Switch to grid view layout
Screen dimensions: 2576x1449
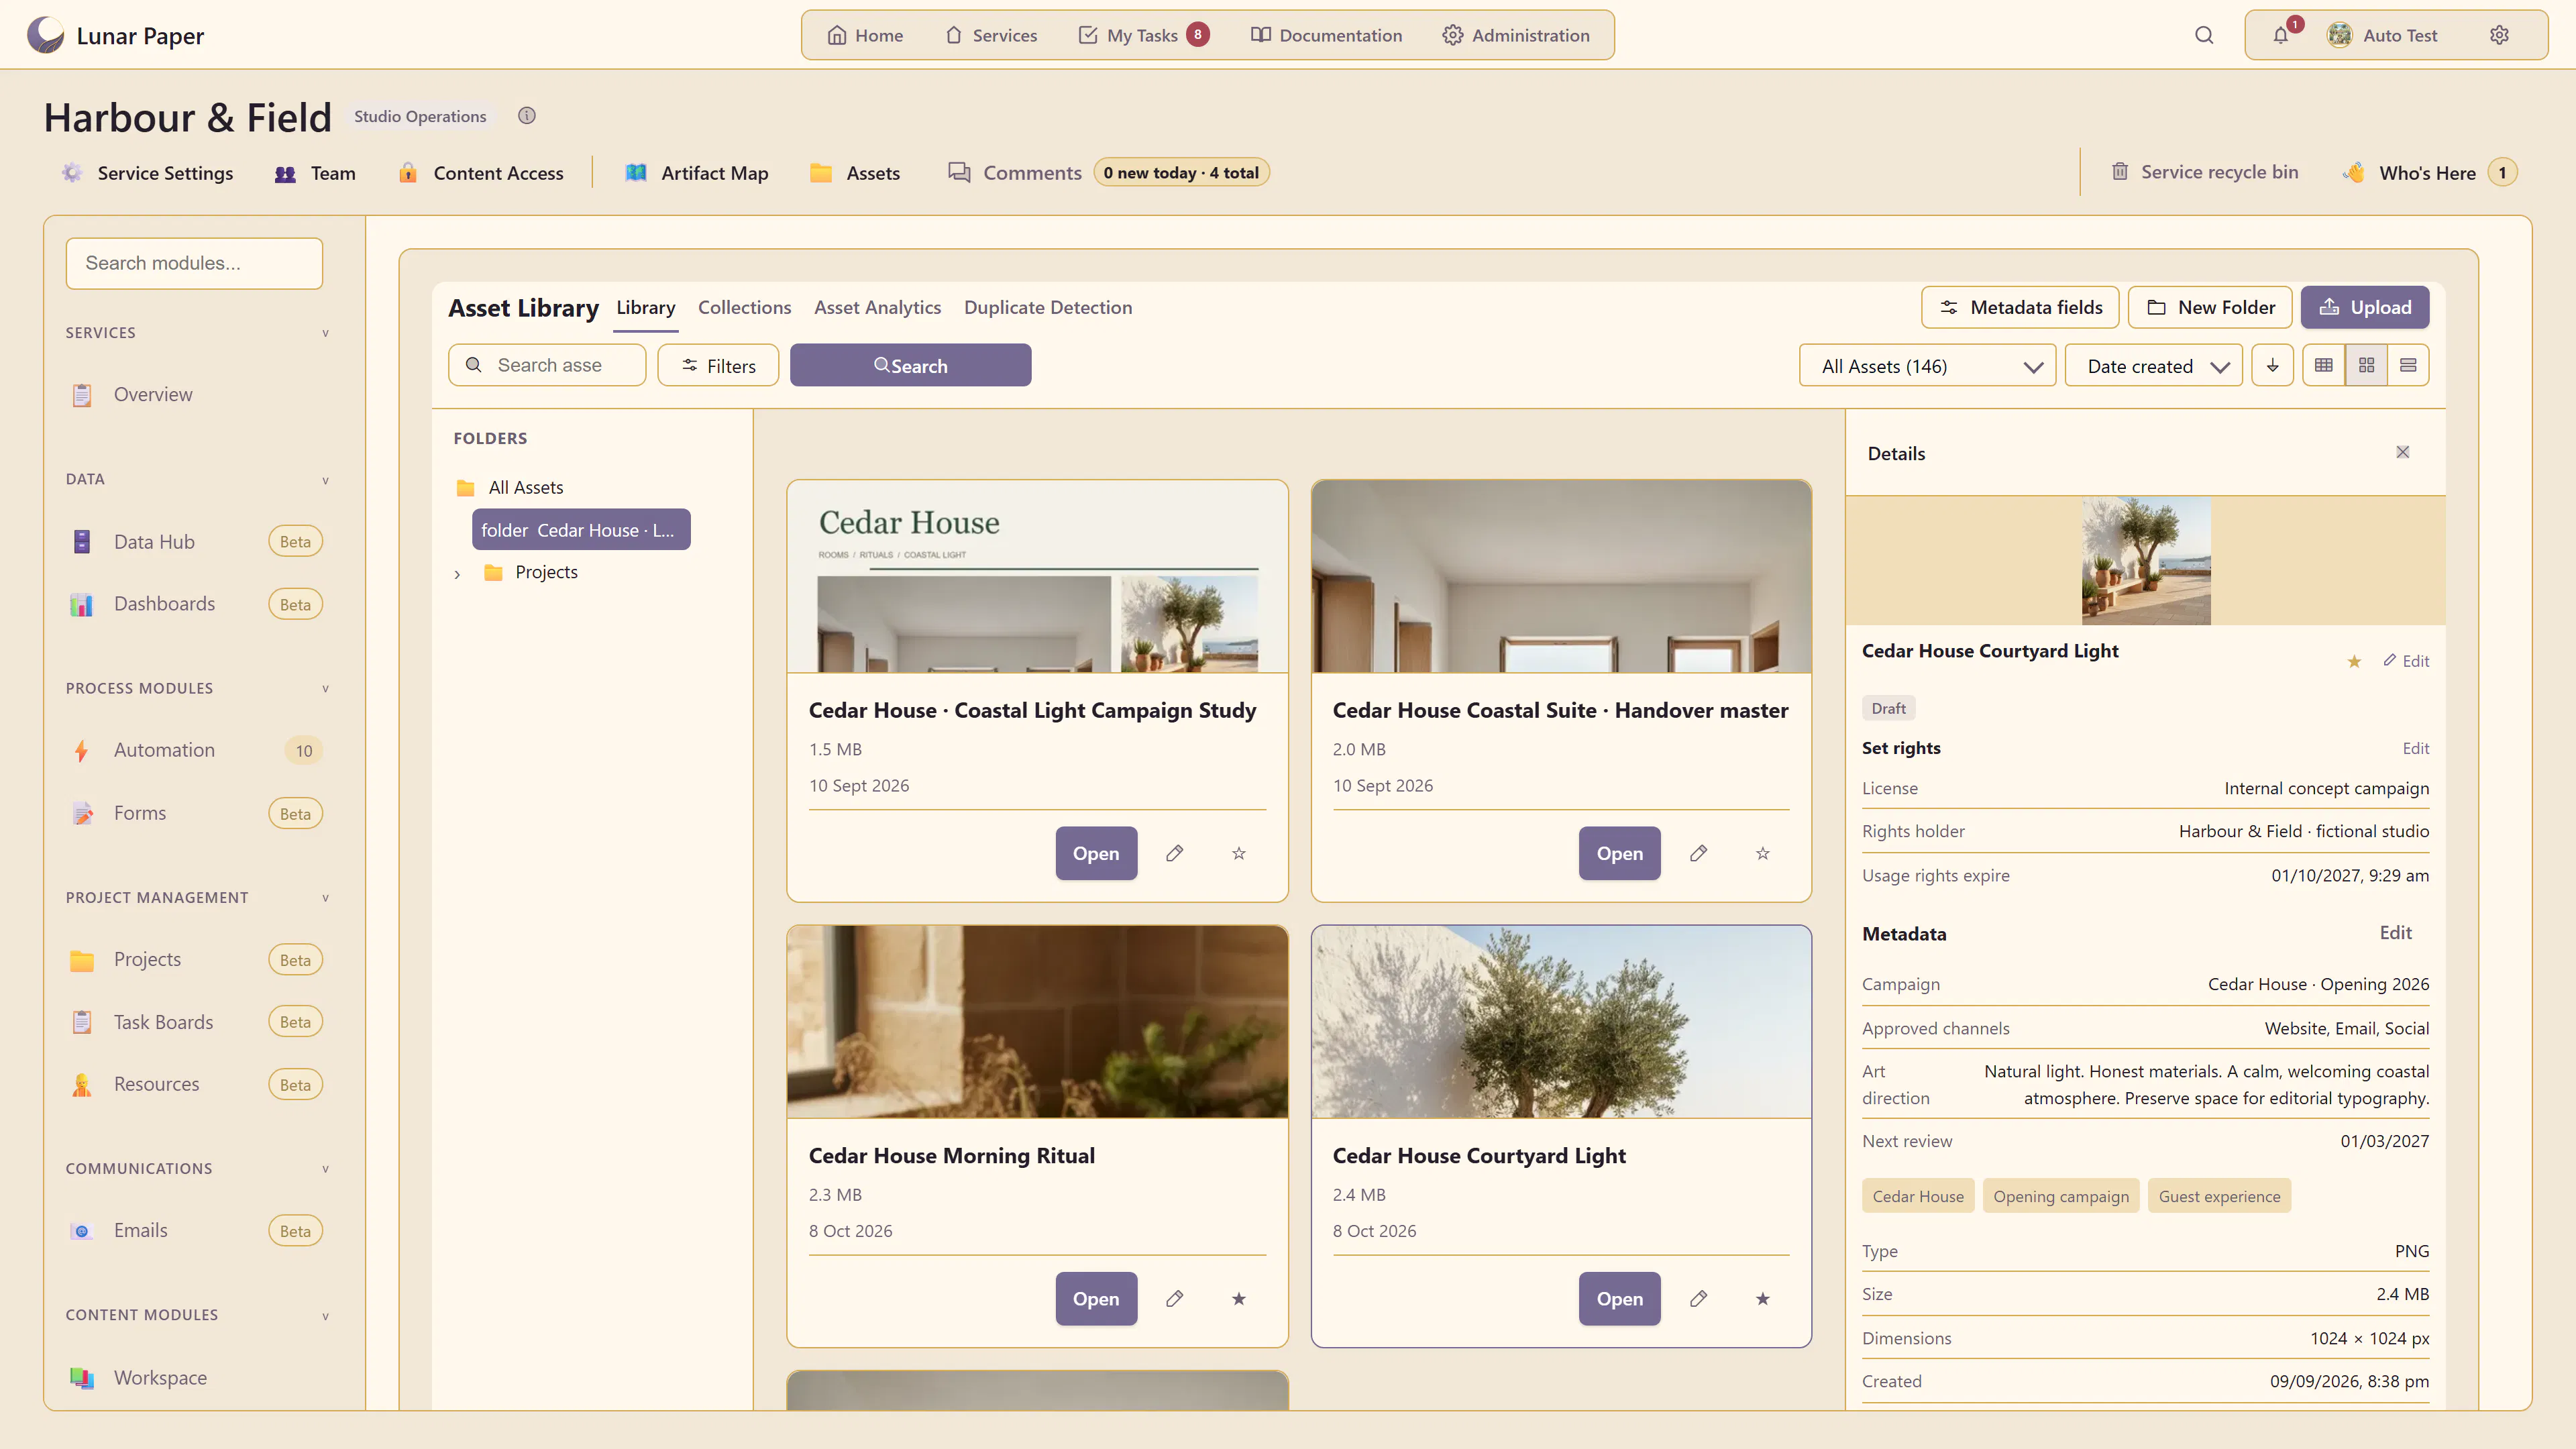click(2367, 366)
